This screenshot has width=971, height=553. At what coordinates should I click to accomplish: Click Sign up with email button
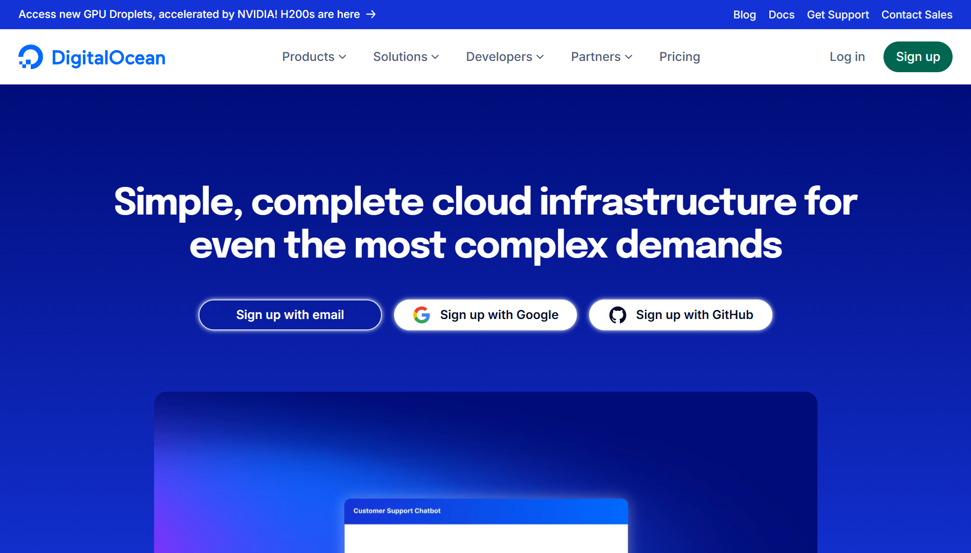pyautogui.click(x=290, y=315)
